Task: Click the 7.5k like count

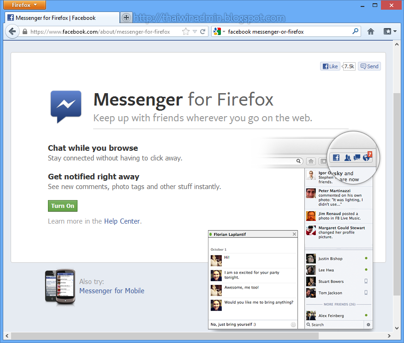Action: (349, 66)
